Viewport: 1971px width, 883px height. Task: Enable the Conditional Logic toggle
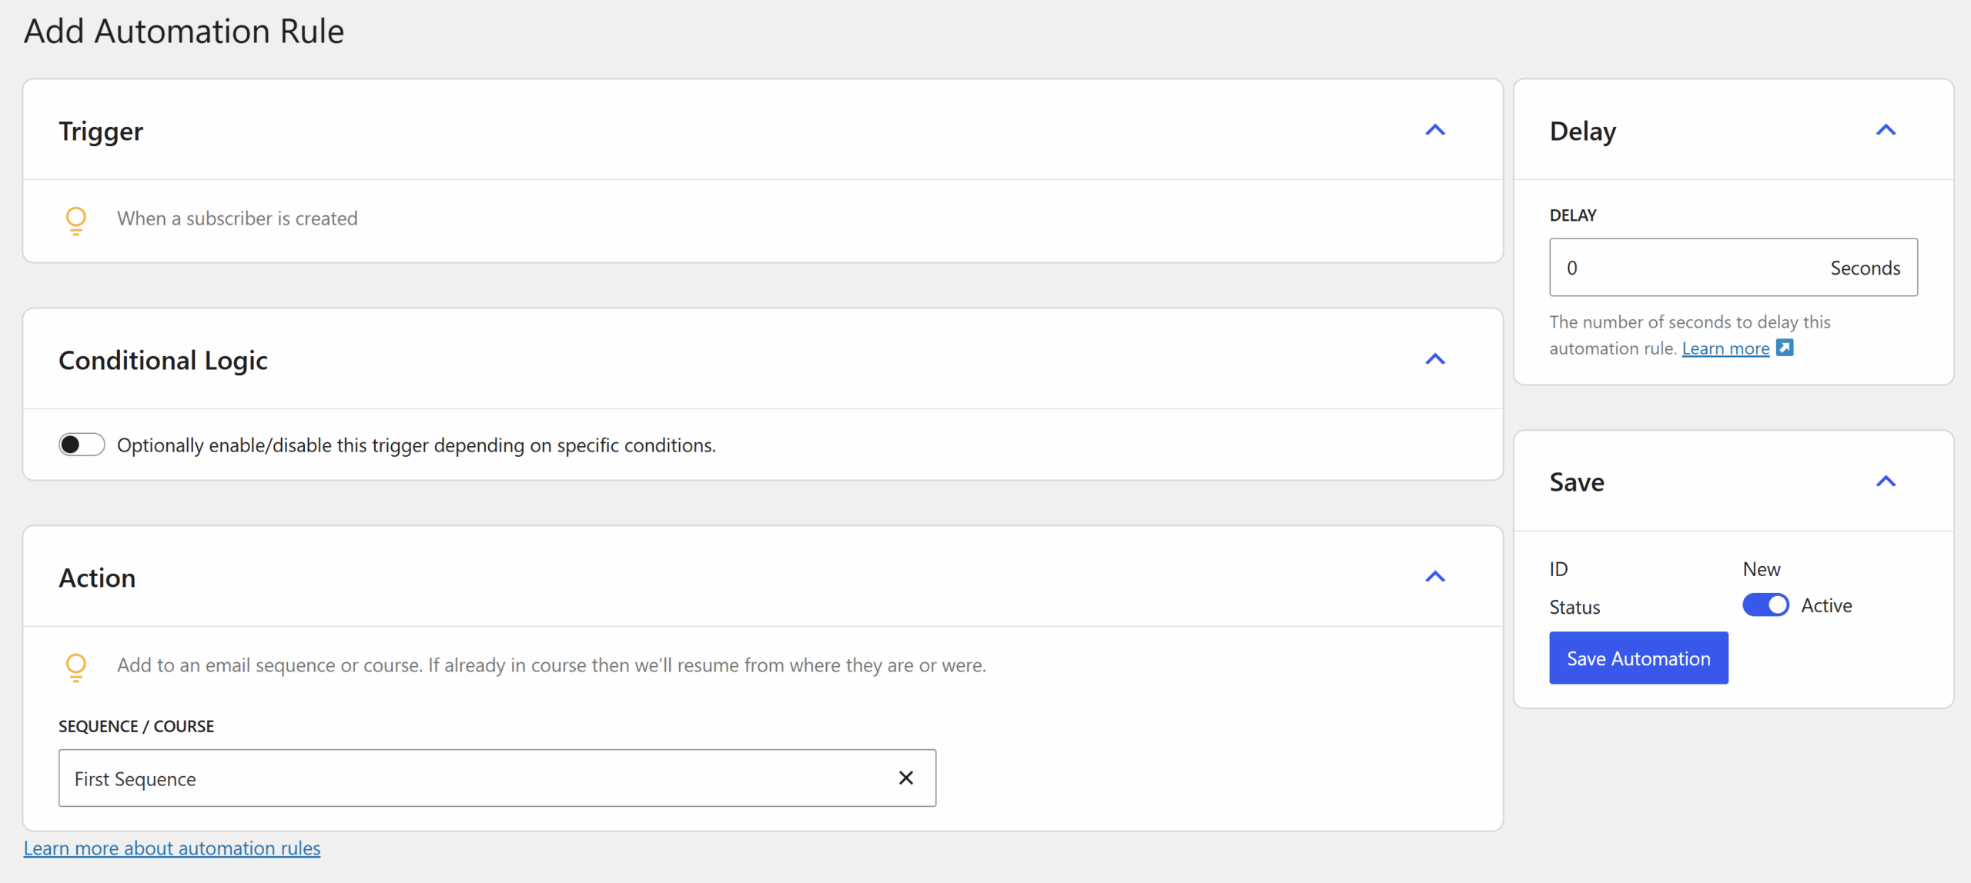click(82, 445)
